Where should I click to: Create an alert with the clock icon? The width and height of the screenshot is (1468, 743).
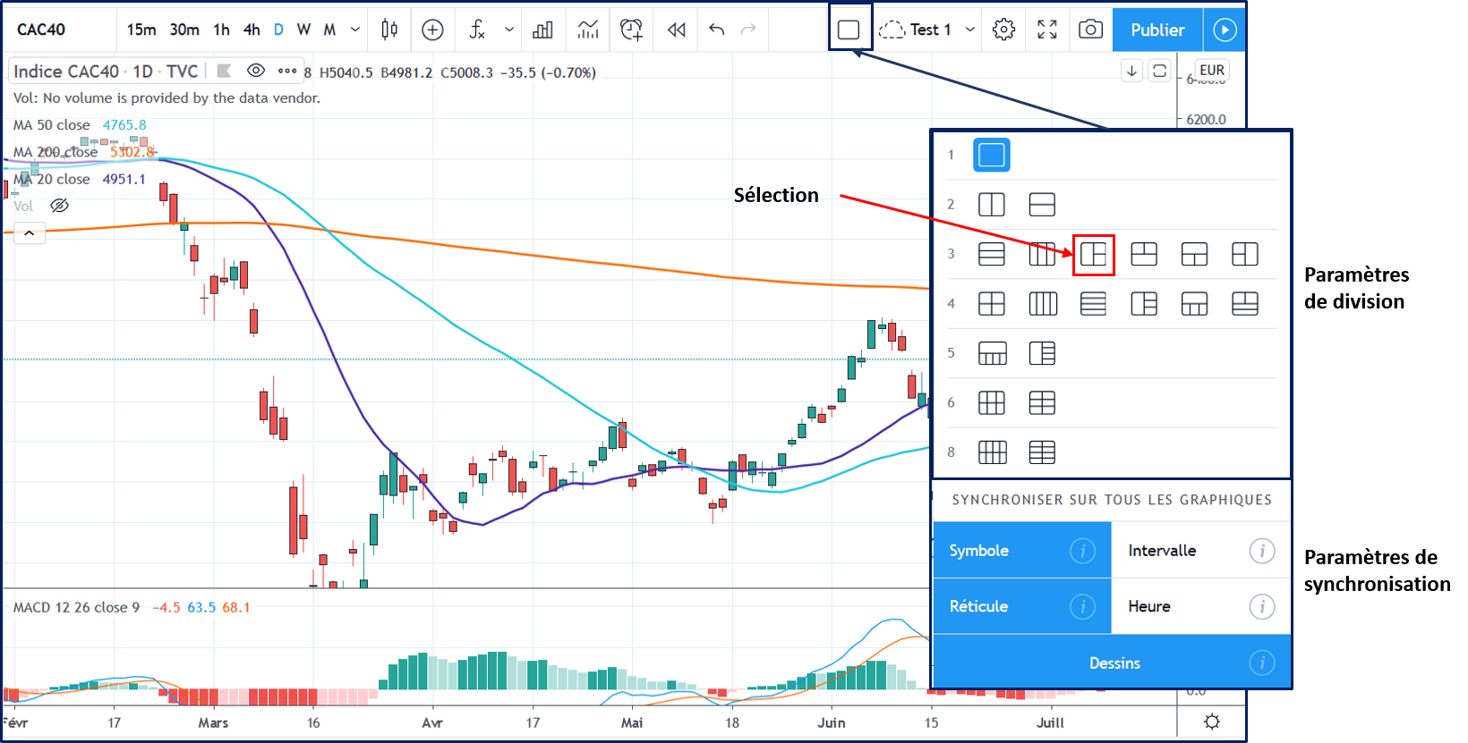click(x=631, y=30)
